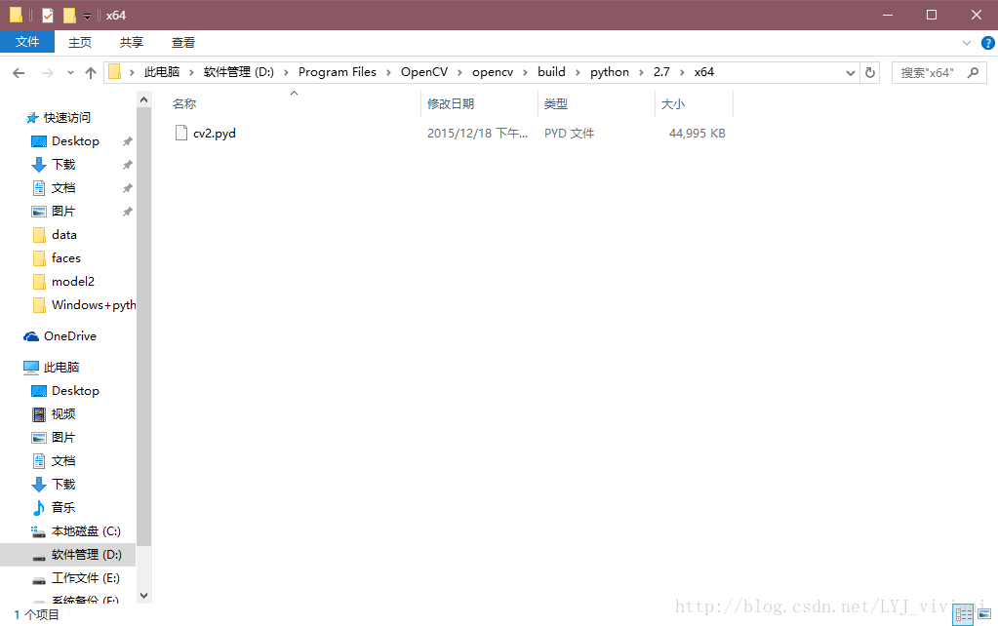Click OpenCV in address breadcrumb
Image resolution: width=998 pixels, height=626 pixels.
[424, 72]
